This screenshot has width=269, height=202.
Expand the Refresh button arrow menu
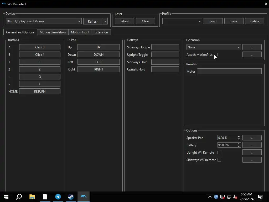tap(105, 21)
